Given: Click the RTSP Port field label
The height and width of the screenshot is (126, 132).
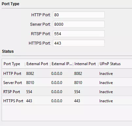Looking at the screenshot, I should pyautogui.click(x=41, y=34).
